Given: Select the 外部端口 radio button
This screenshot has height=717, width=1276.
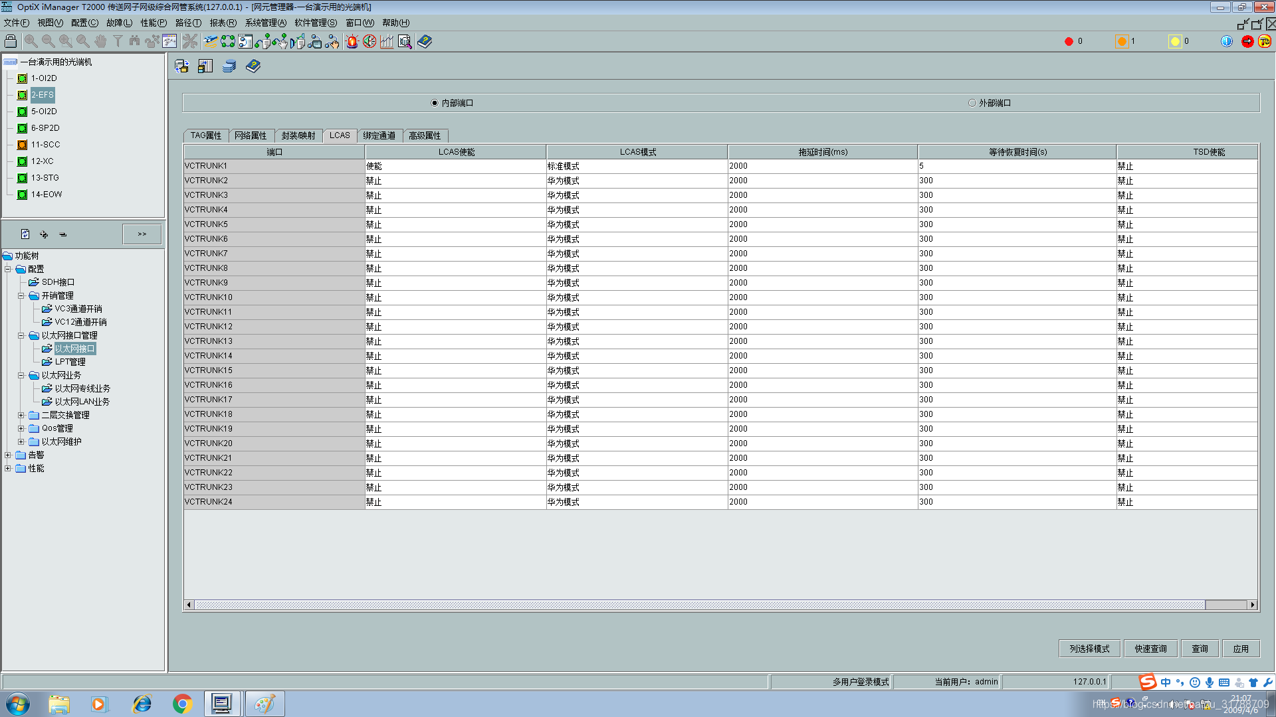Looking at the screenshot, I should coord(972,103).
